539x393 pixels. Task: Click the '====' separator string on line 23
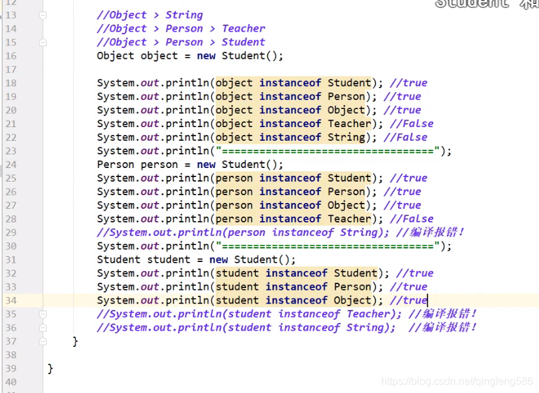pos(328,151)
